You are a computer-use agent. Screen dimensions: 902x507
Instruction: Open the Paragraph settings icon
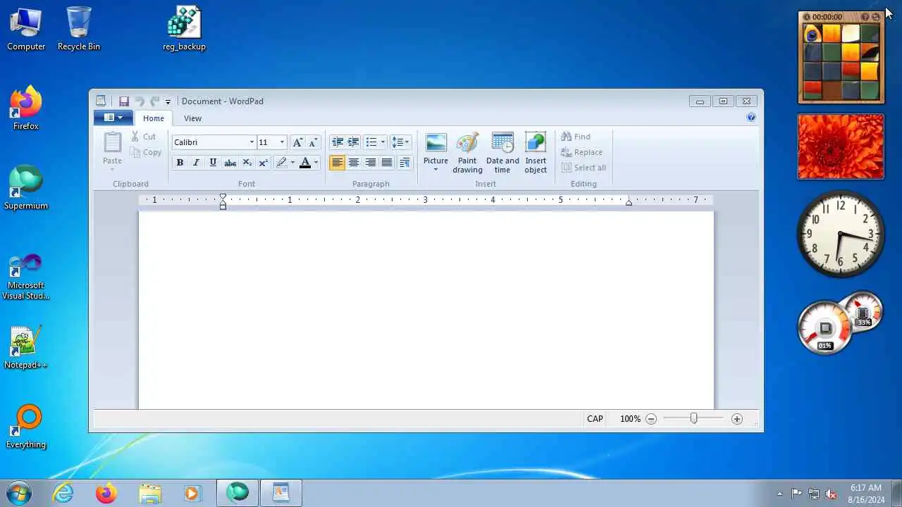click(x=404, y=163)
